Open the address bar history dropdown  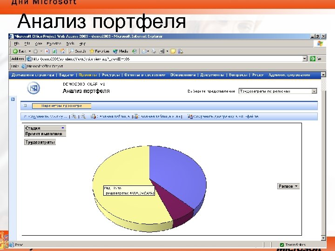[305, 59]
